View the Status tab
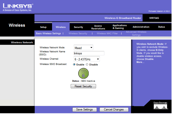Viewport: 172px width, 114px height. point(161,27)
